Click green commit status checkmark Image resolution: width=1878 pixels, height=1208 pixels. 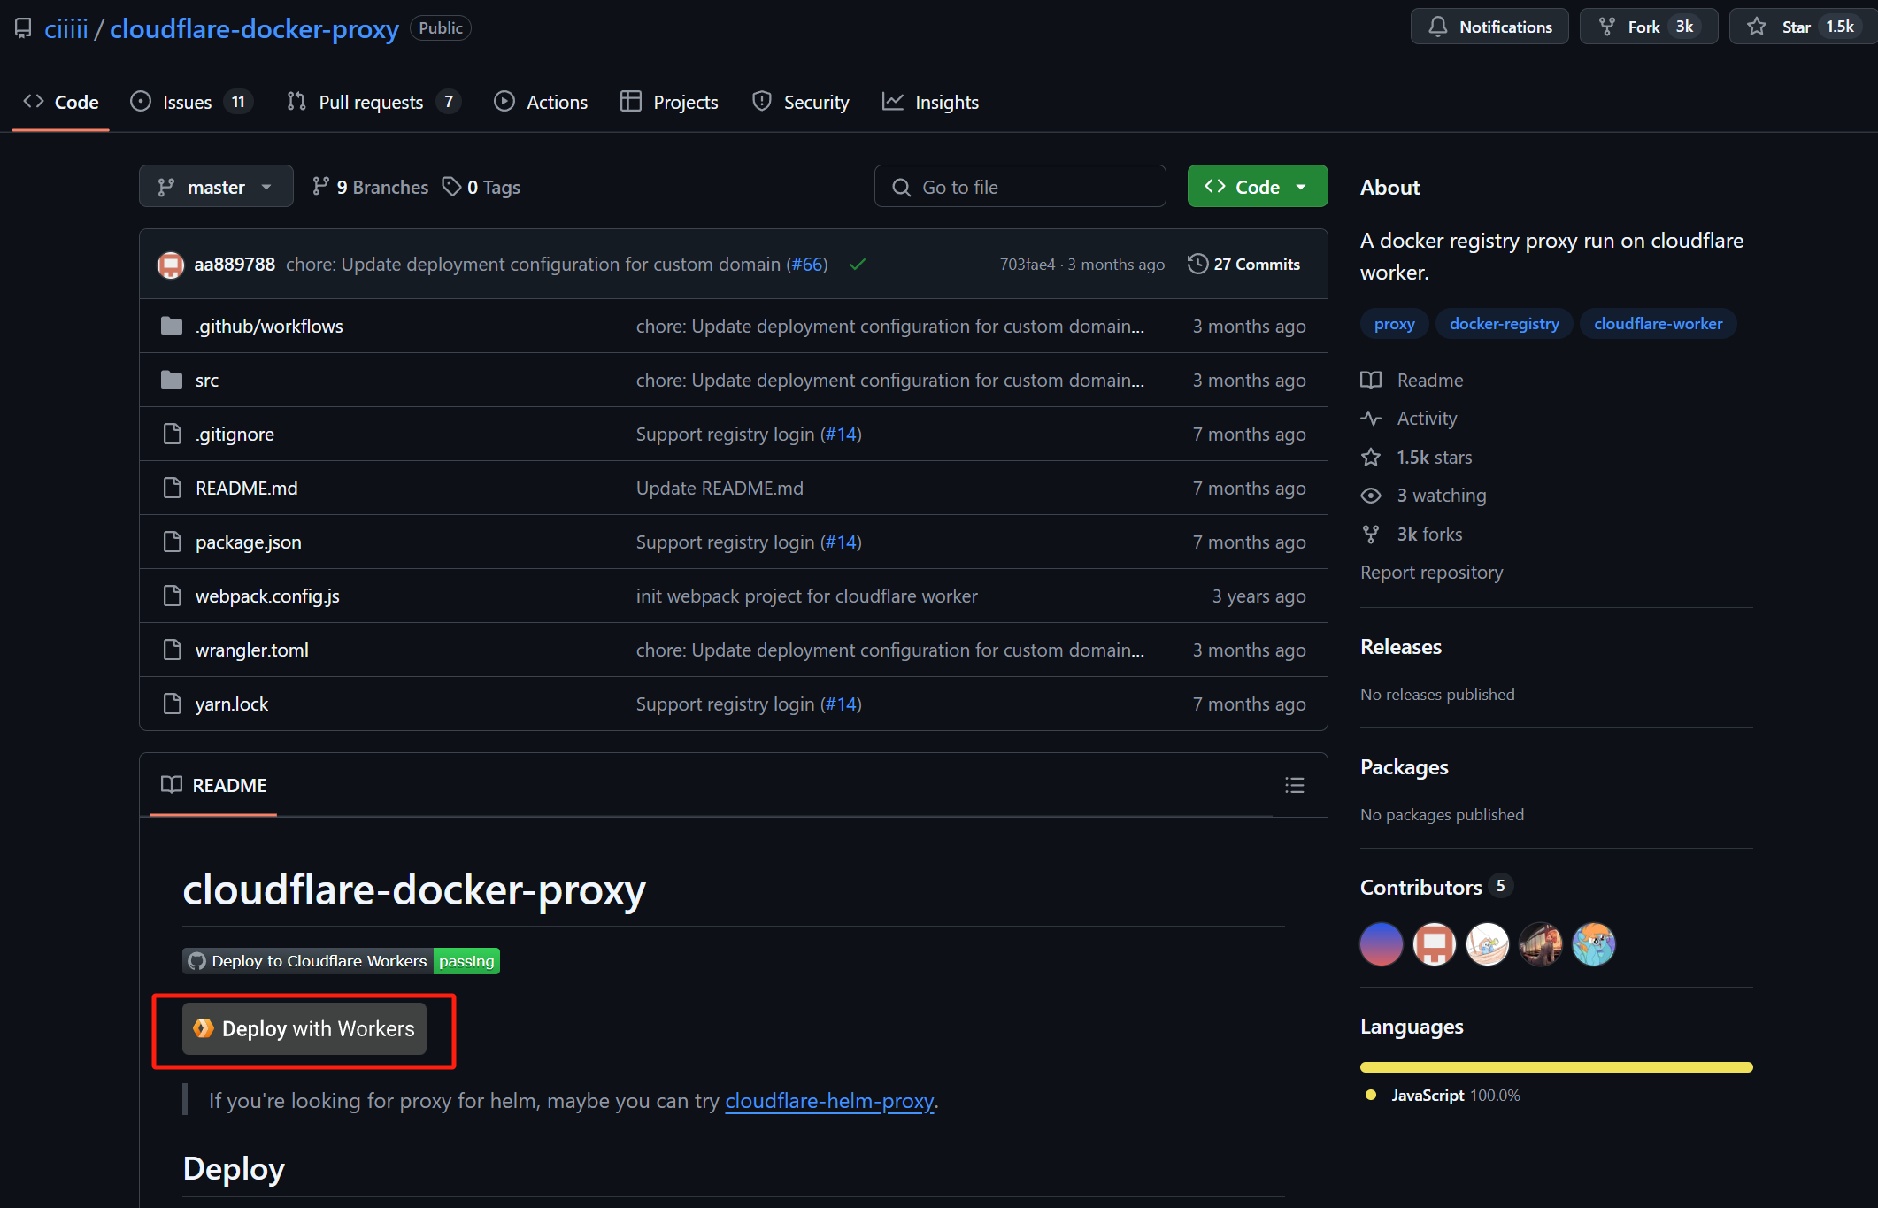(857, 265)
